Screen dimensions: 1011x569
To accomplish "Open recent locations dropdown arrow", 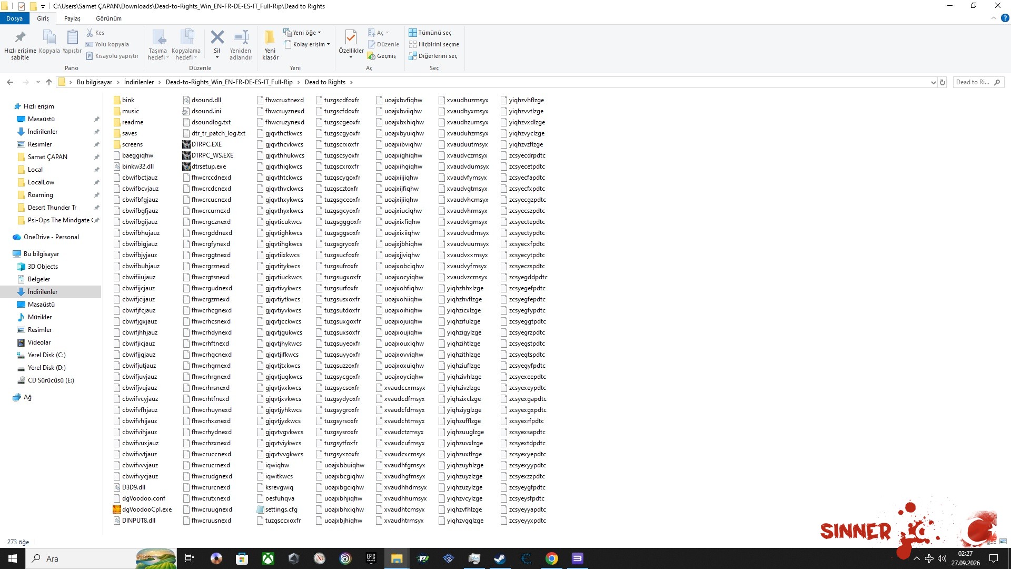I will click(x=38, y=82).
